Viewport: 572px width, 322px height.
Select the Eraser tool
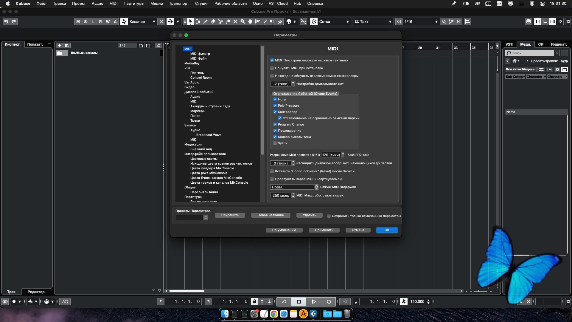pyautogui.click(x=213, y=21)
